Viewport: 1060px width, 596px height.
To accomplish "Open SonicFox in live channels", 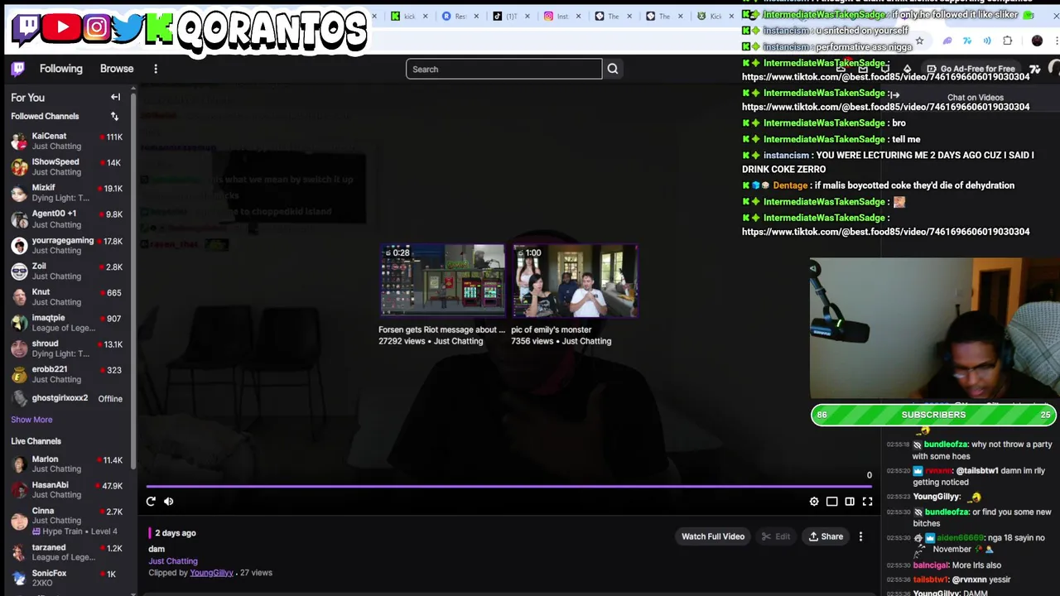I will (x=67, y=578).
